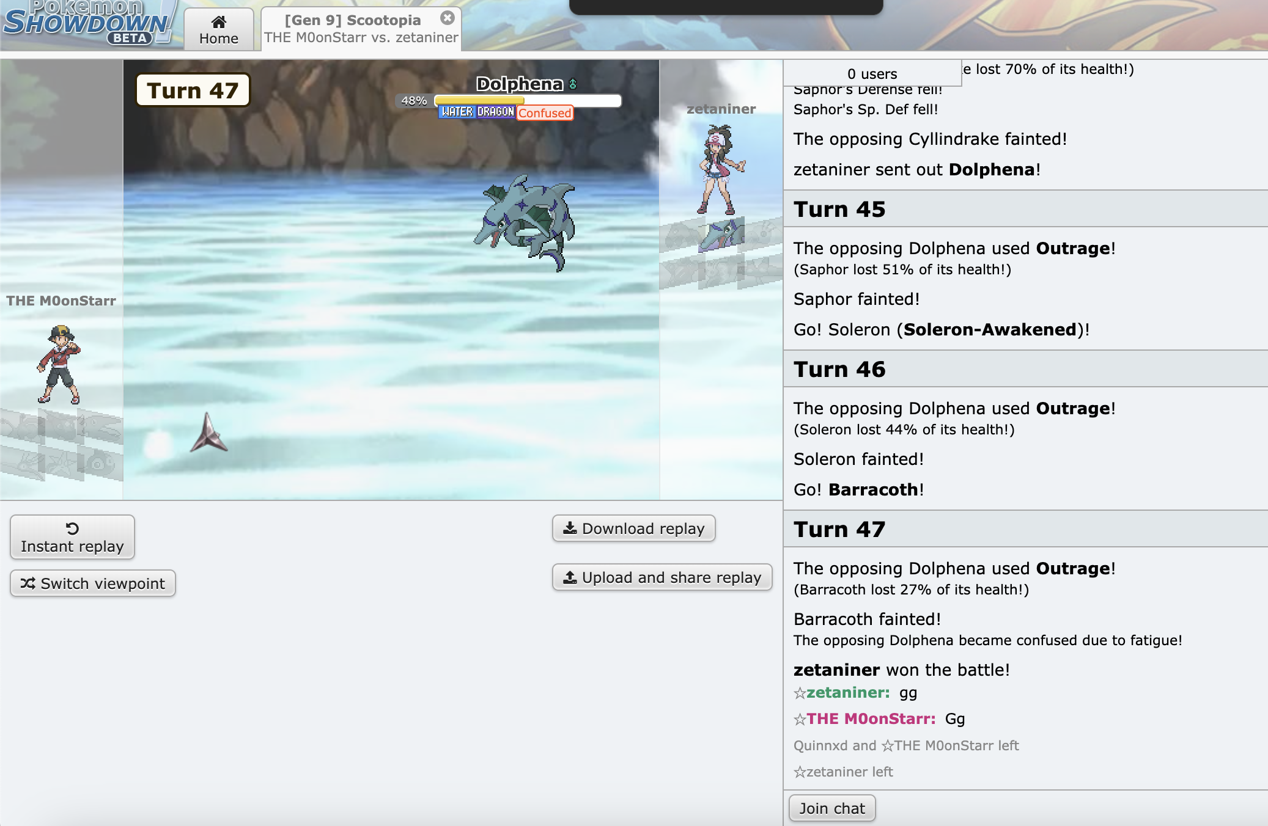Click Dolphena's gender symbol icon

coord(573,84)
